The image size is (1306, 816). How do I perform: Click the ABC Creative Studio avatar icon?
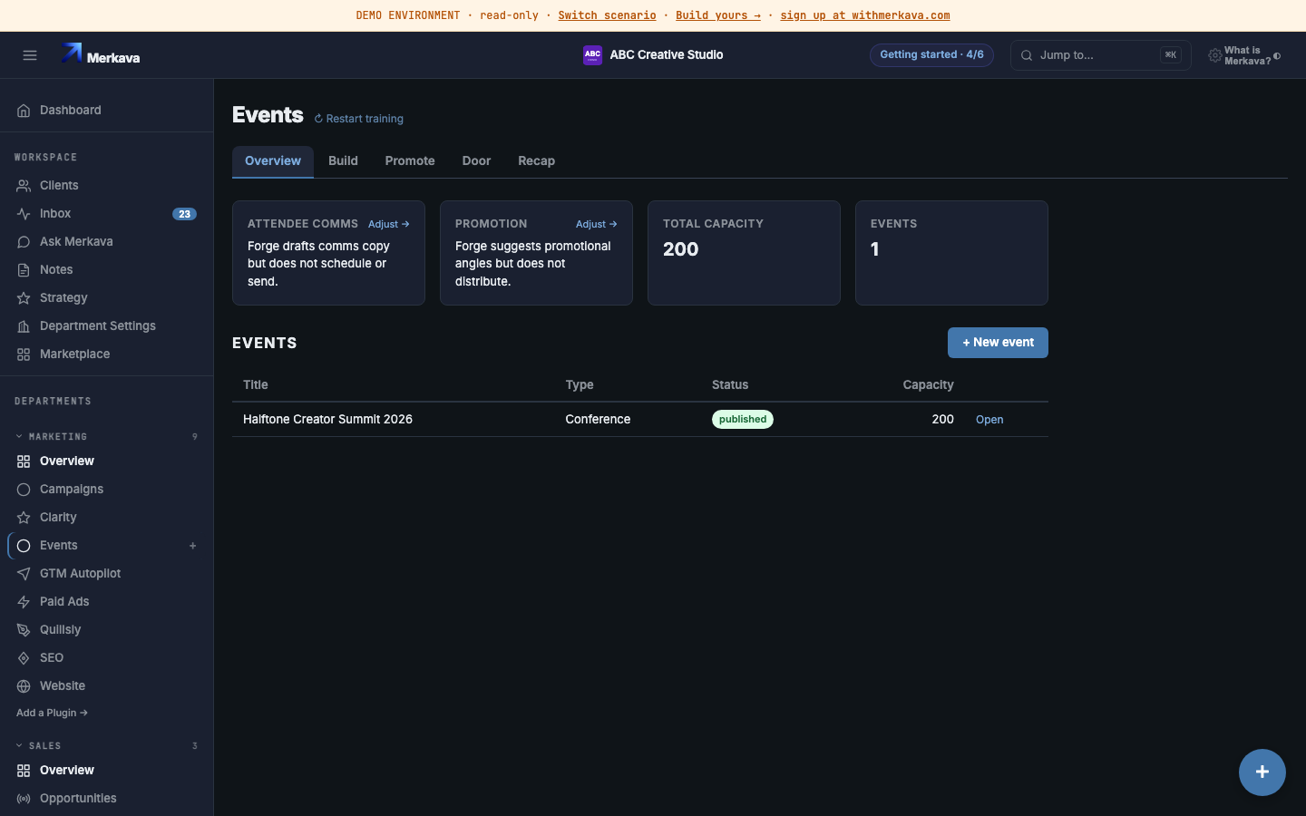pos(592,55)
